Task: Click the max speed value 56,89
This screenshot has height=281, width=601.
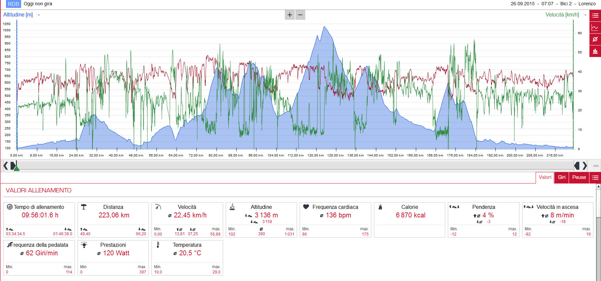Action: click(x=215, y=234)
